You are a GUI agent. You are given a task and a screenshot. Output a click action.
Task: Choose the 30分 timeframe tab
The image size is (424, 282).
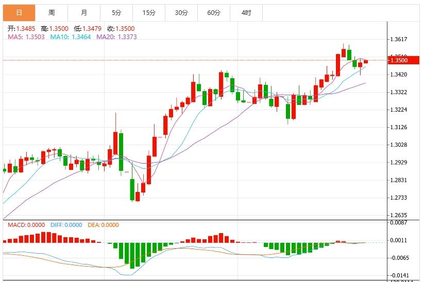(x=181, y=12)
